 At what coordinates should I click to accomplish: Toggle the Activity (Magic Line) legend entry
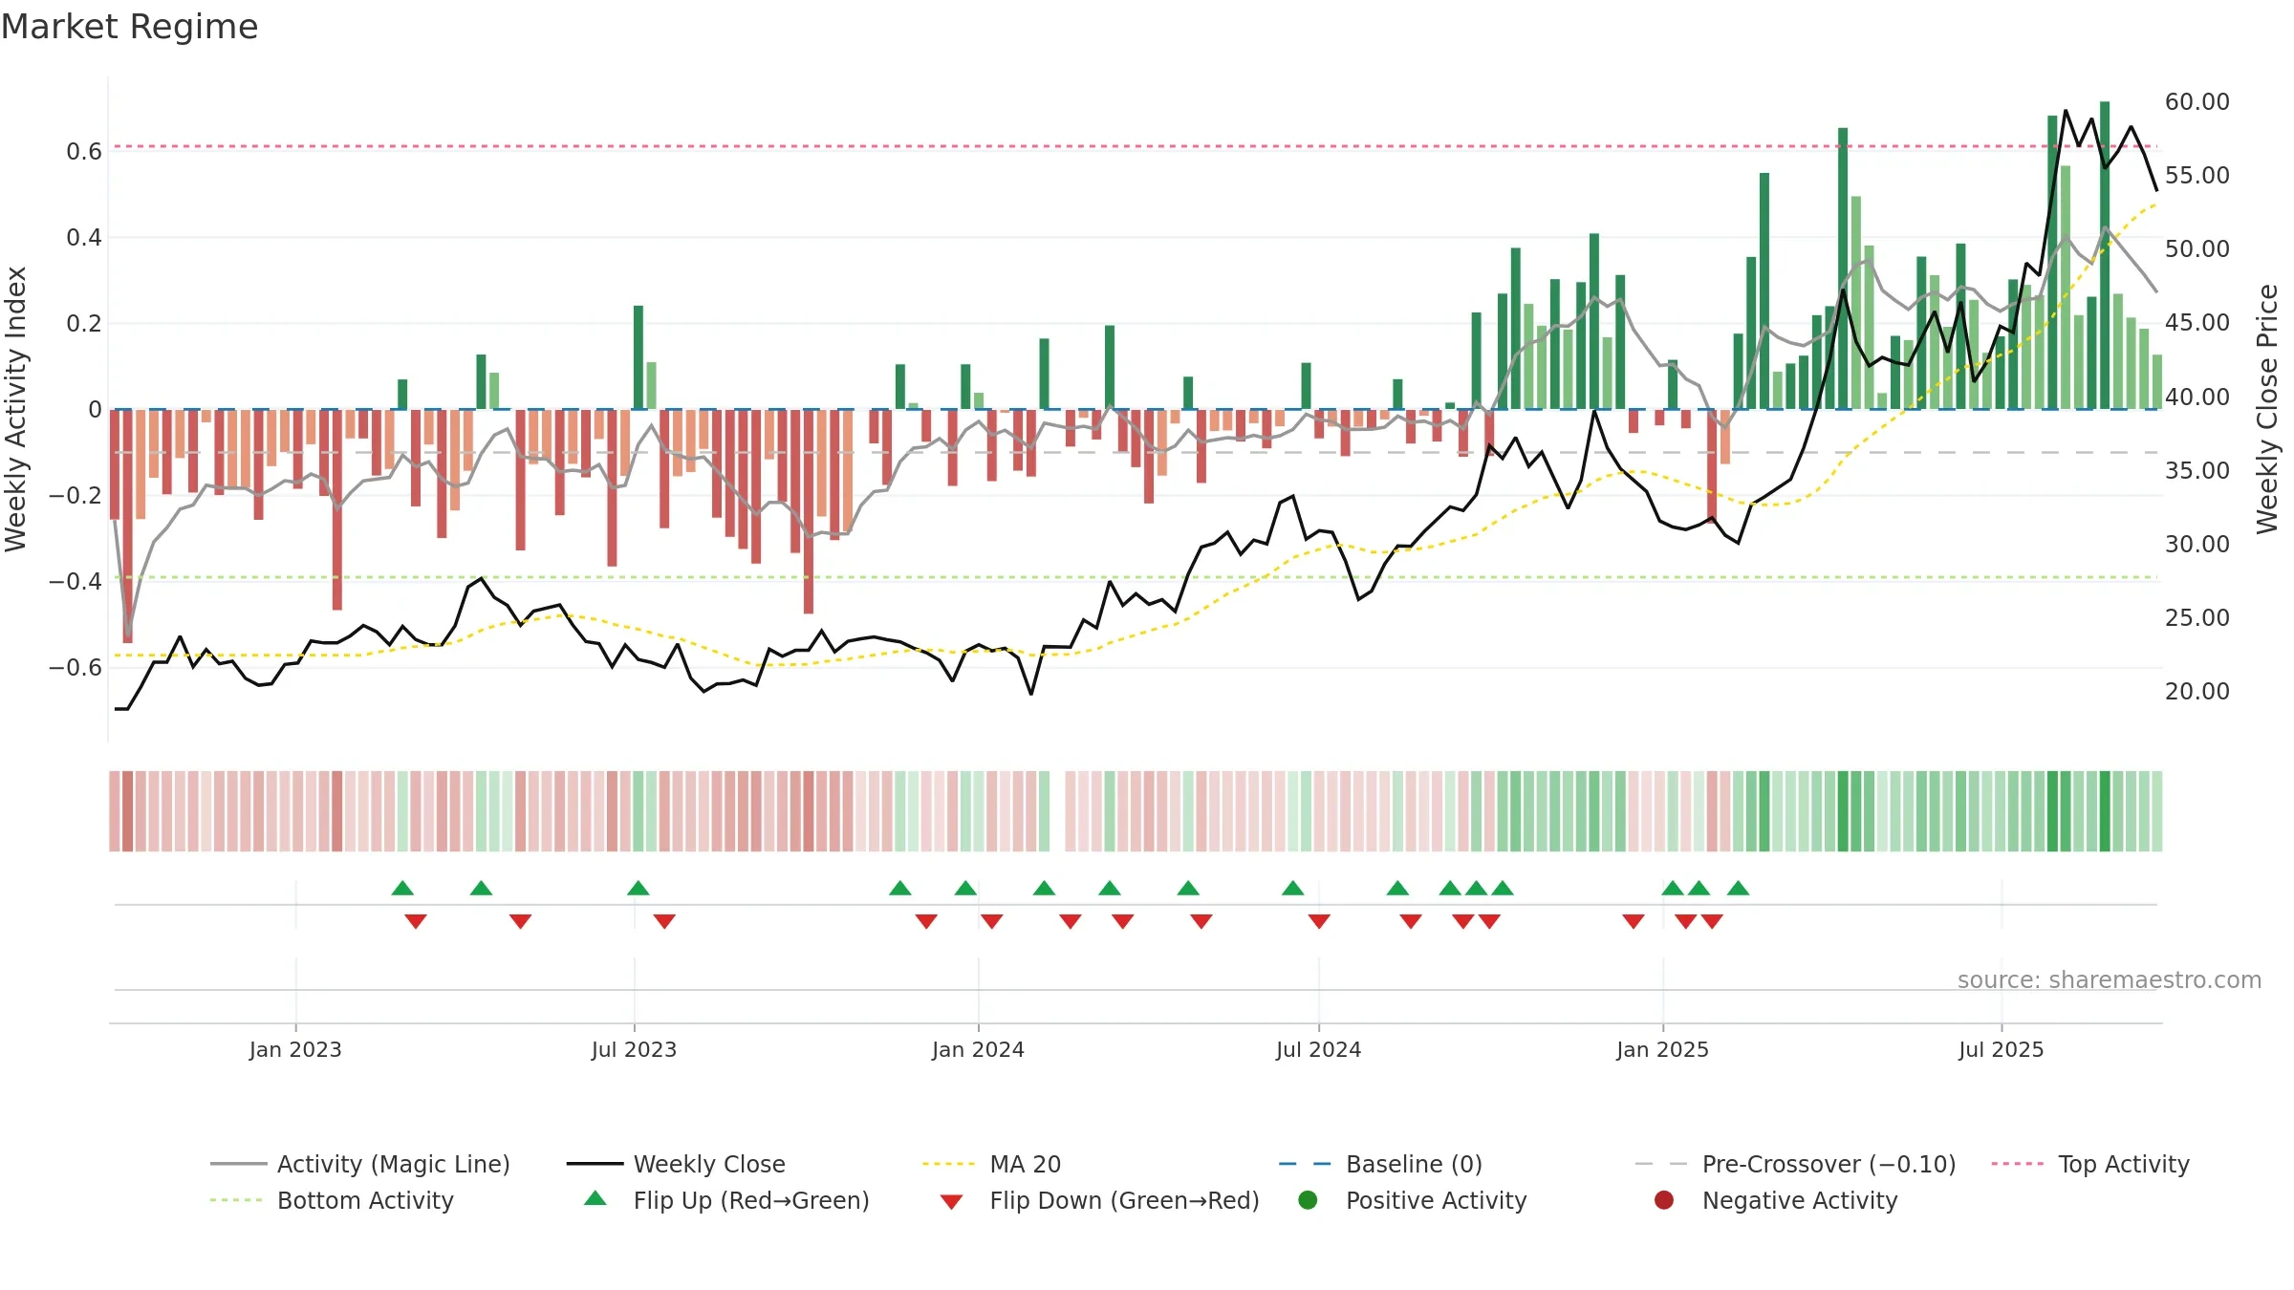coord(360,1164)
